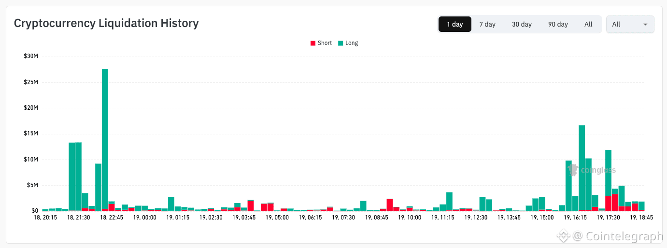Click the tallest long bar near 22:45

(105, 139)
